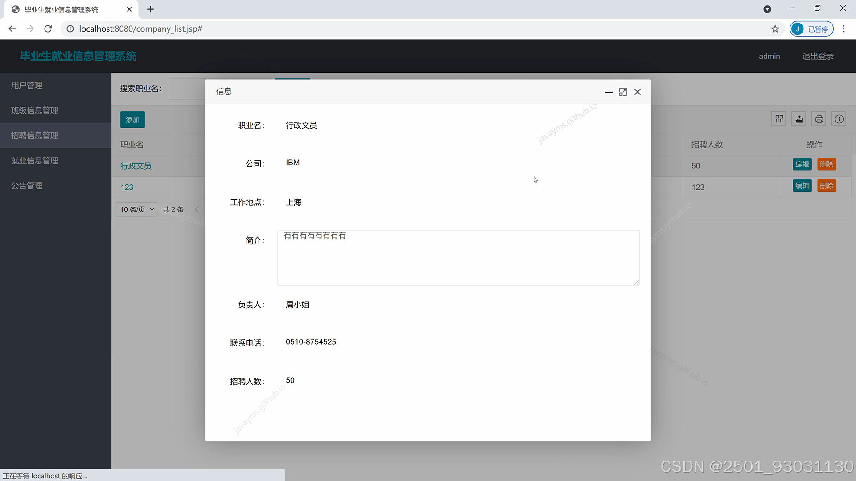The height and width of the screenshot is (481, 856).
Task: Click the IBM company value
Action: tap(293, 163)
